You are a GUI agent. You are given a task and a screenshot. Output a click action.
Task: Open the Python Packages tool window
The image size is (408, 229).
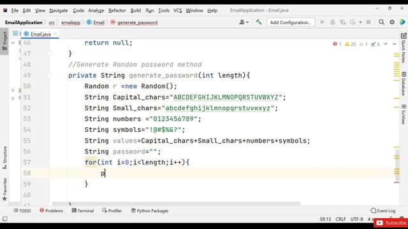[x=150, y=211]
